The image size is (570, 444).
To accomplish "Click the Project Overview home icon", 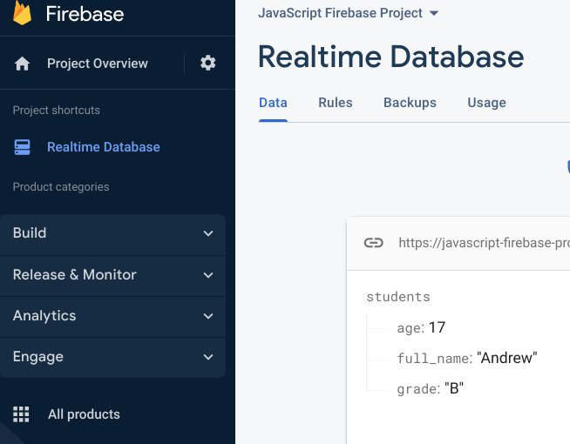I will click(23, 64).
